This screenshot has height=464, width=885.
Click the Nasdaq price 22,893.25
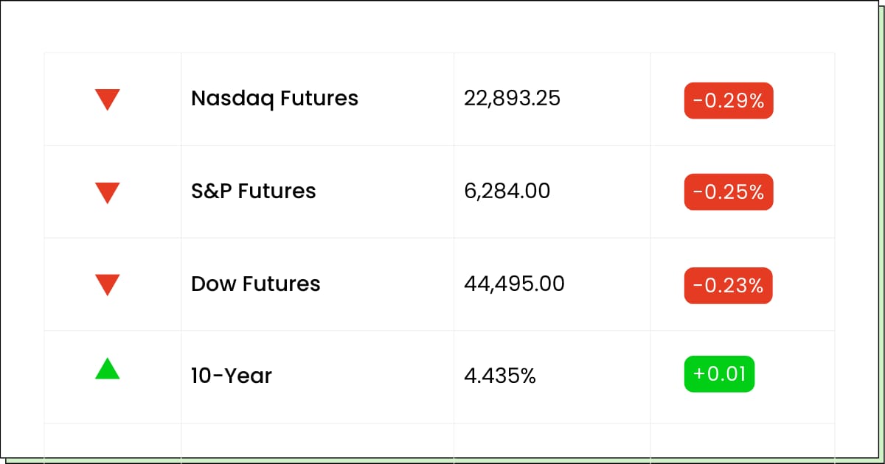coord(512,99)
